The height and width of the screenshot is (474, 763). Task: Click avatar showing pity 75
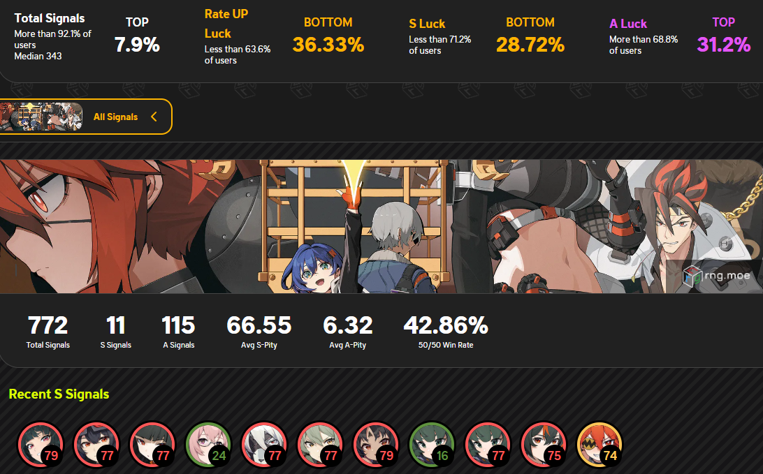click(x=544, y=445)
